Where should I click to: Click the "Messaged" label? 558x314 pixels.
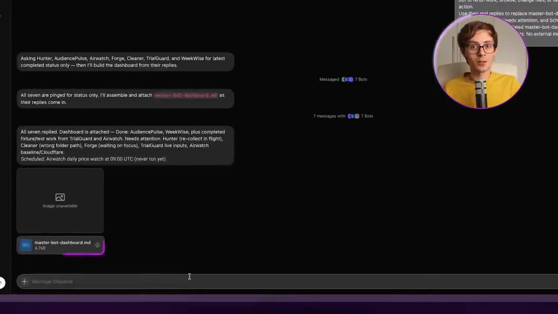click(x=329, y=79)
